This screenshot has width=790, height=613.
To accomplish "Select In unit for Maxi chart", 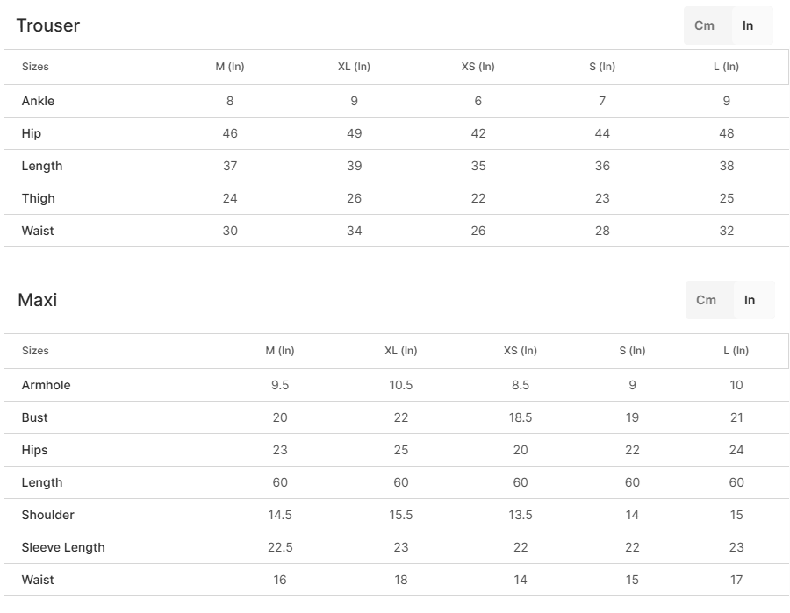I will [x=750, y=300].
